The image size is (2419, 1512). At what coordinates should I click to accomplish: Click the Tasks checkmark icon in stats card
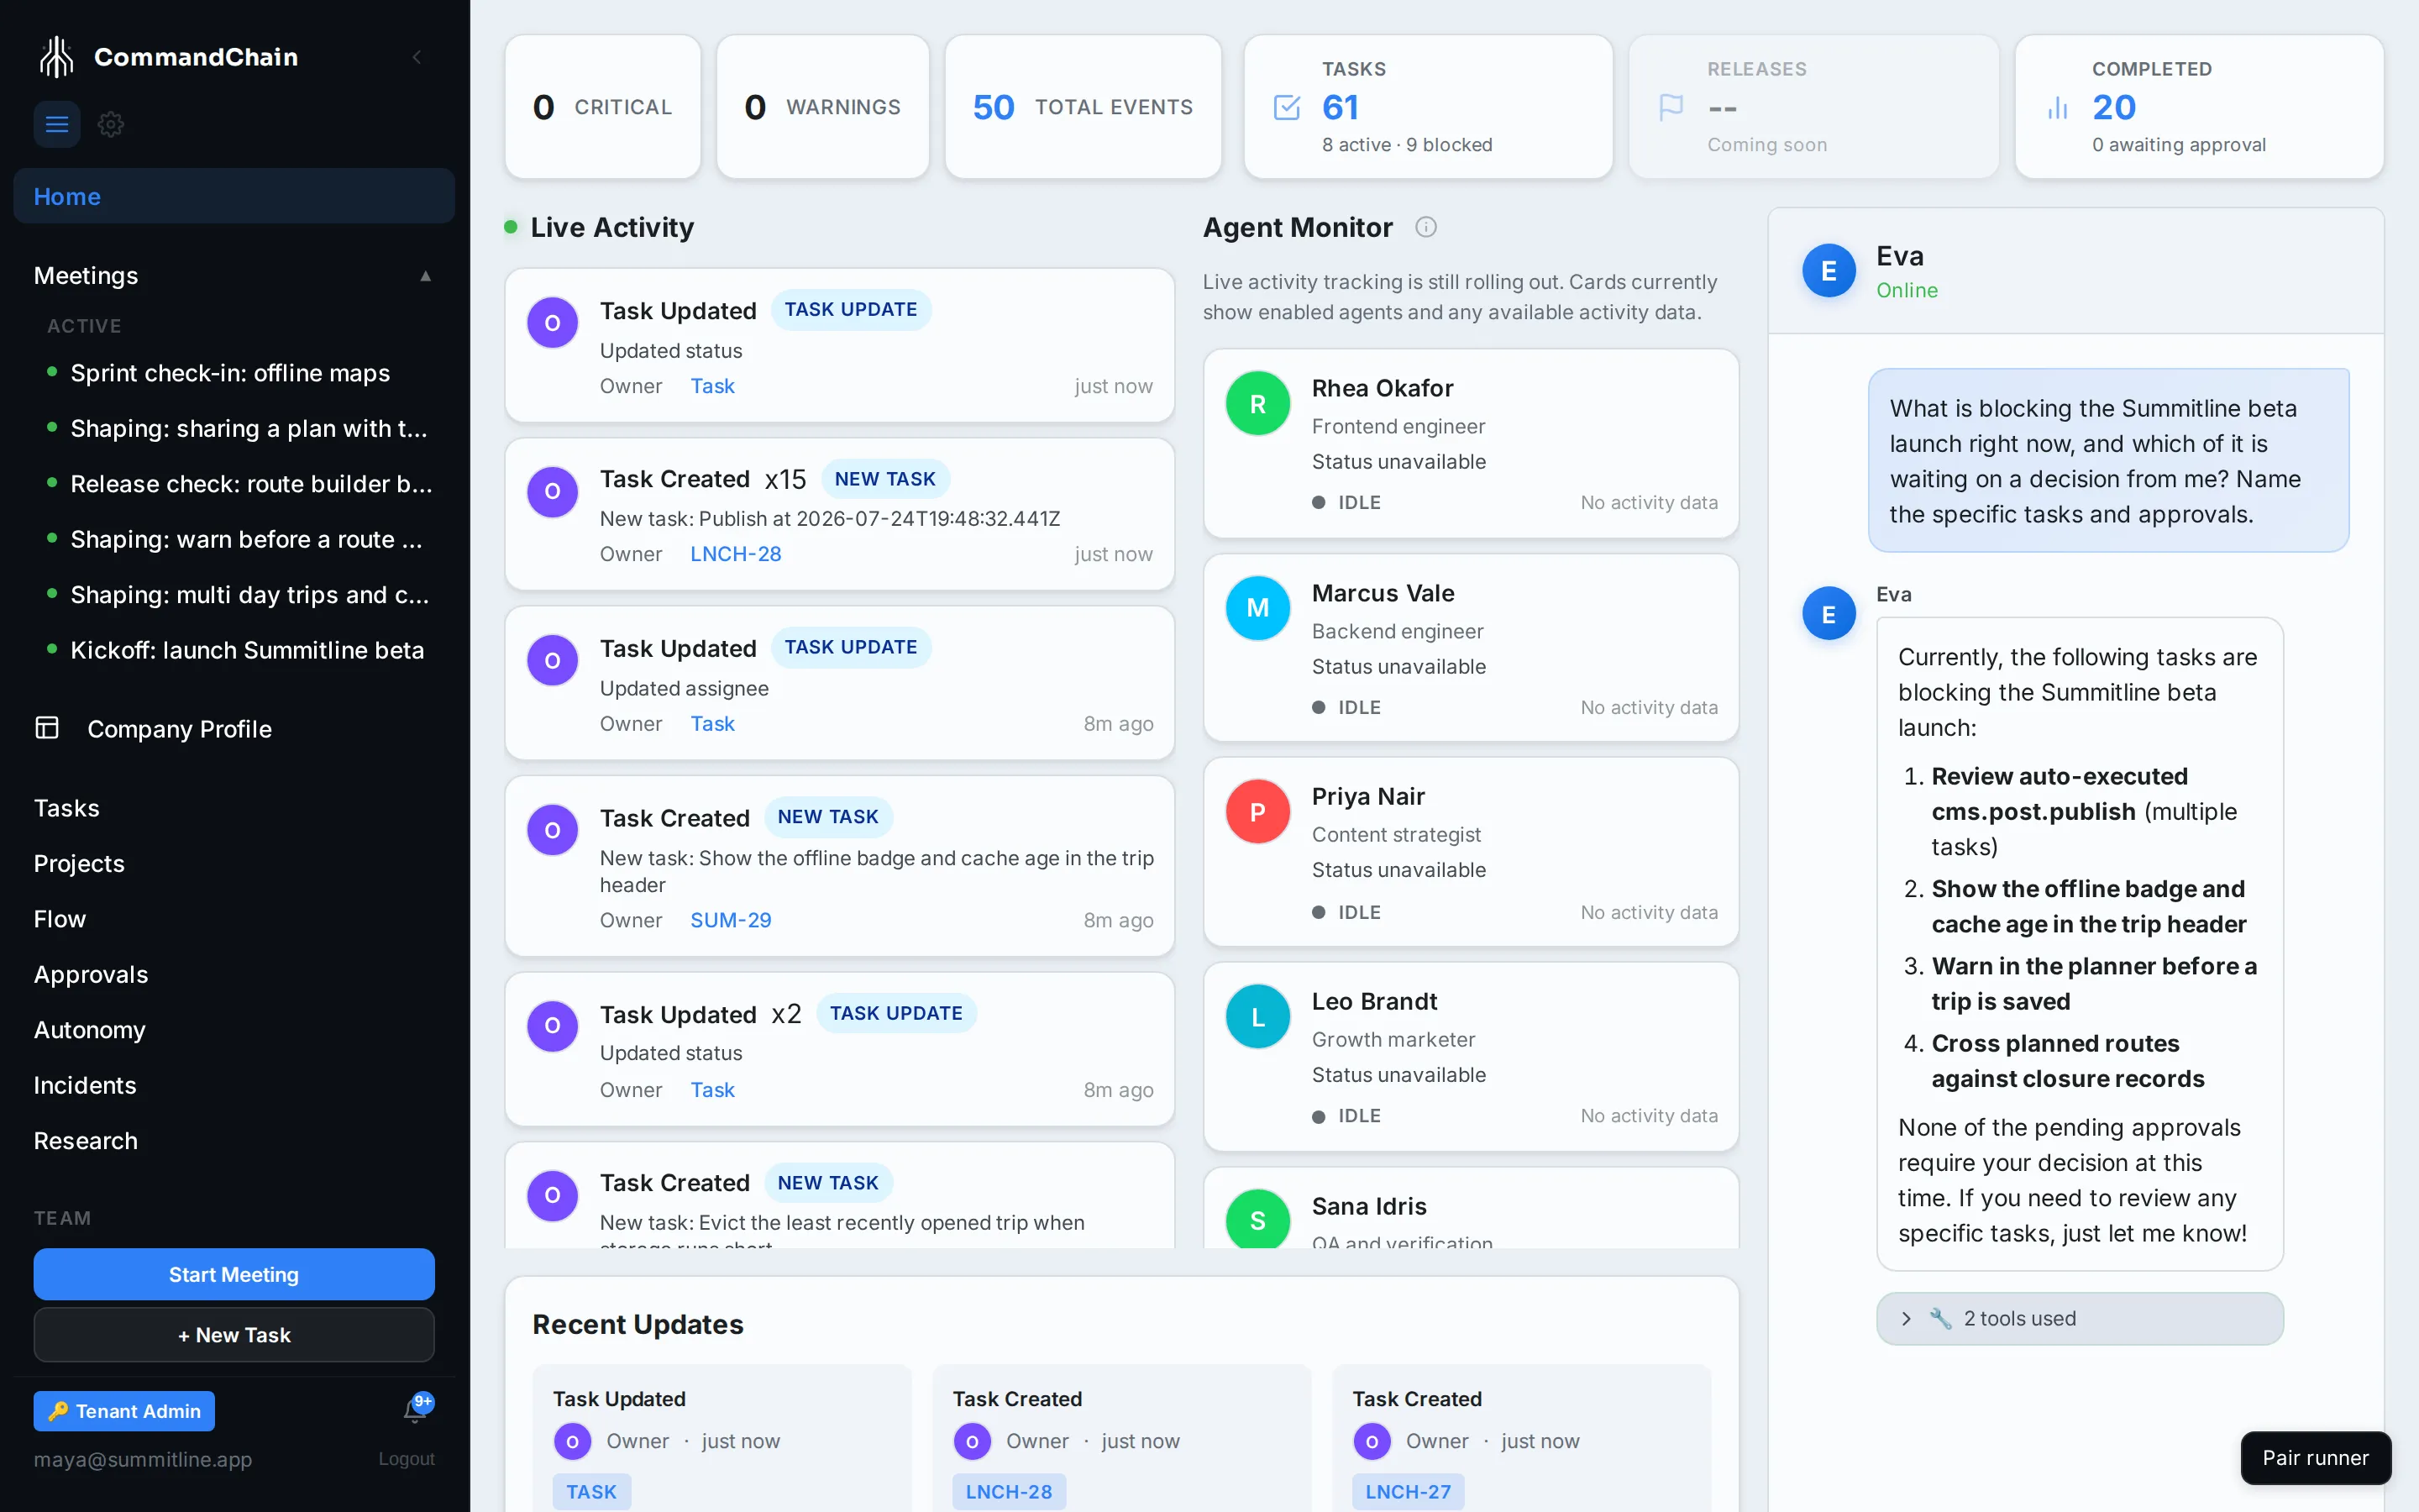[x=1288, y=107]
